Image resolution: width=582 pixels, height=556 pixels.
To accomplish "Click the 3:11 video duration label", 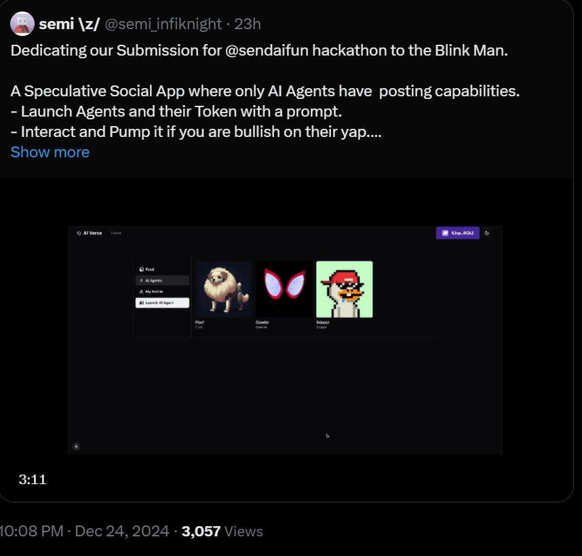I will point(33,479).
